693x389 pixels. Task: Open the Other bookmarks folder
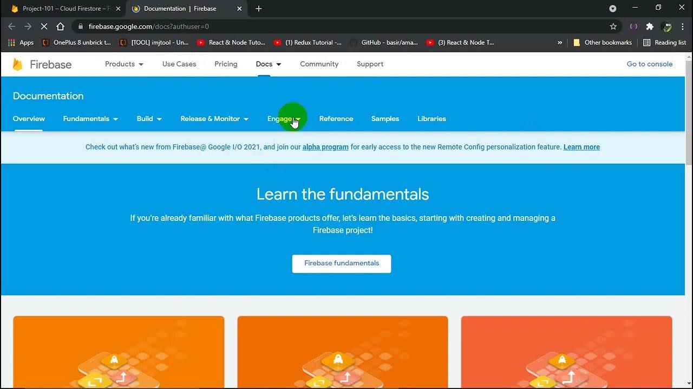point(602,43)
